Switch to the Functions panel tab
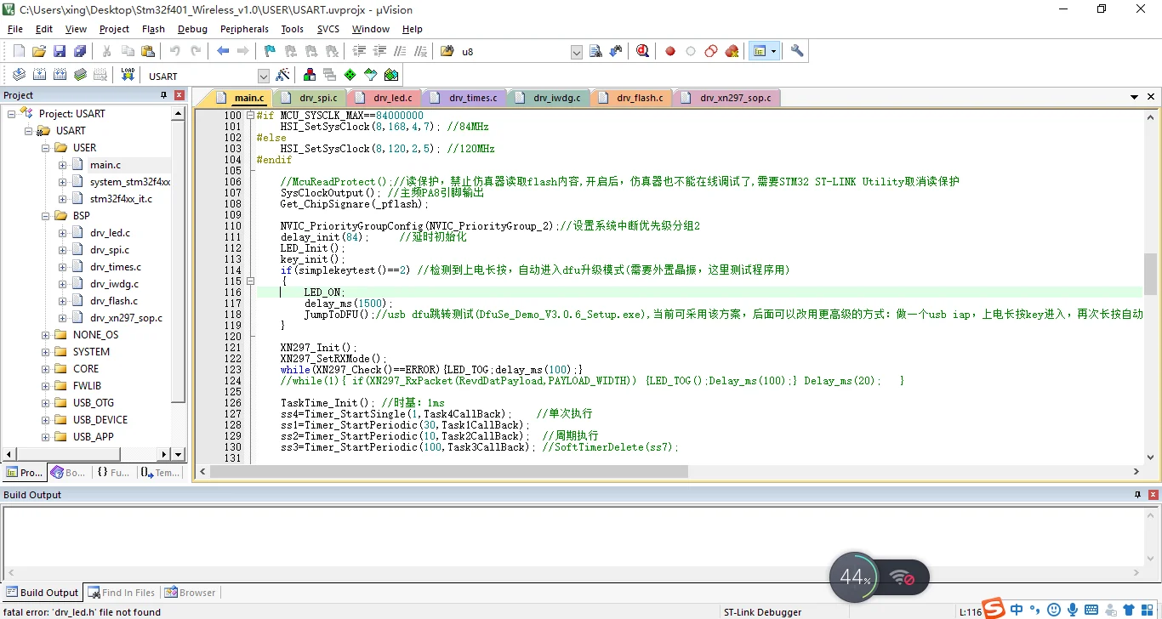This screenshot has height=619, width=1162. (x=114, y=472)
